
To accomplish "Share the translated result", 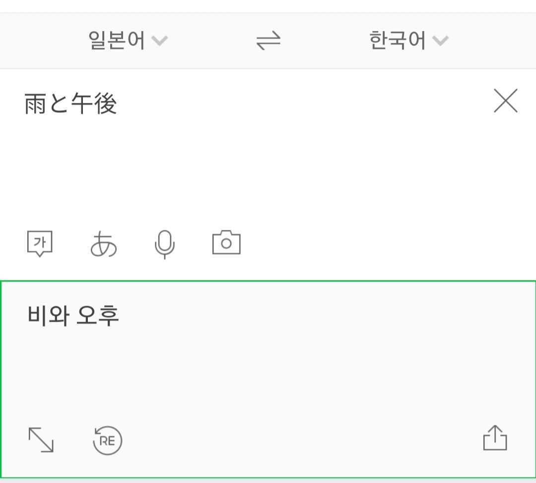I will 495,438.
